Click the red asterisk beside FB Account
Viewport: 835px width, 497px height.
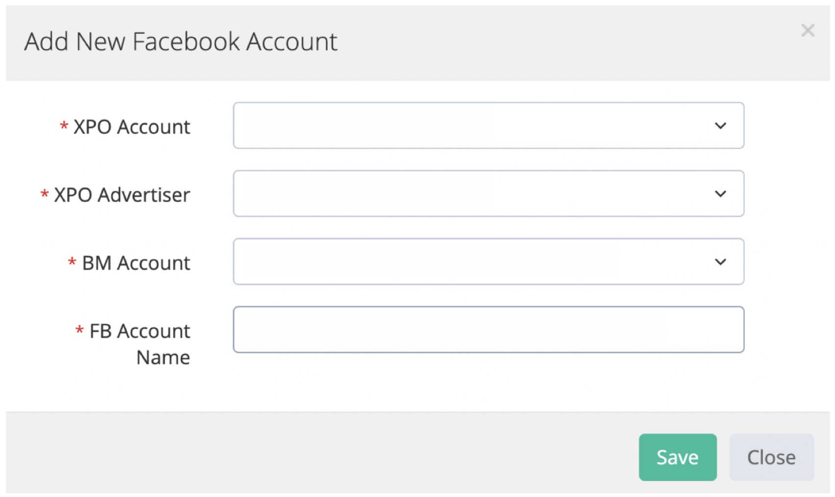[79, 331]
